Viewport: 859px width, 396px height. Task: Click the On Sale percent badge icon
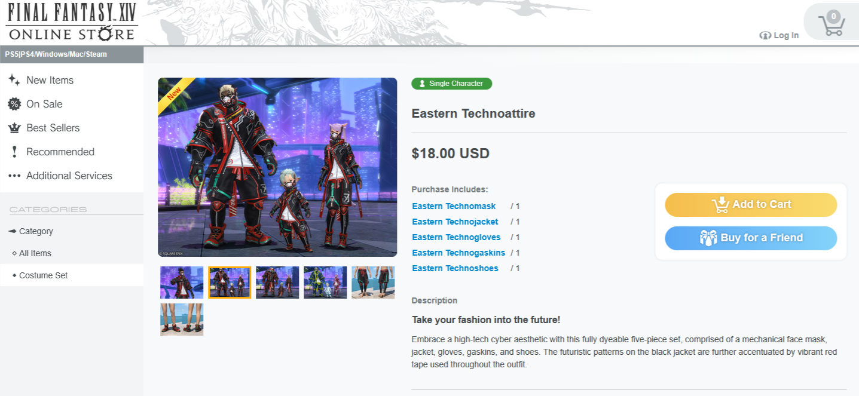[x=14, y=104]
